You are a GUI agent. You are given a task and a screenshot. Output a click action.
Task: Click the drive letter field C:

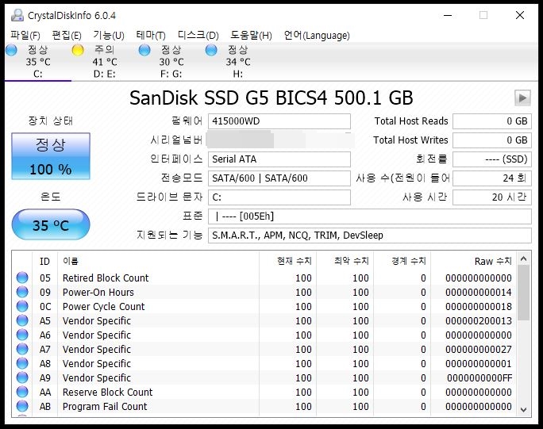pos(279,197)
